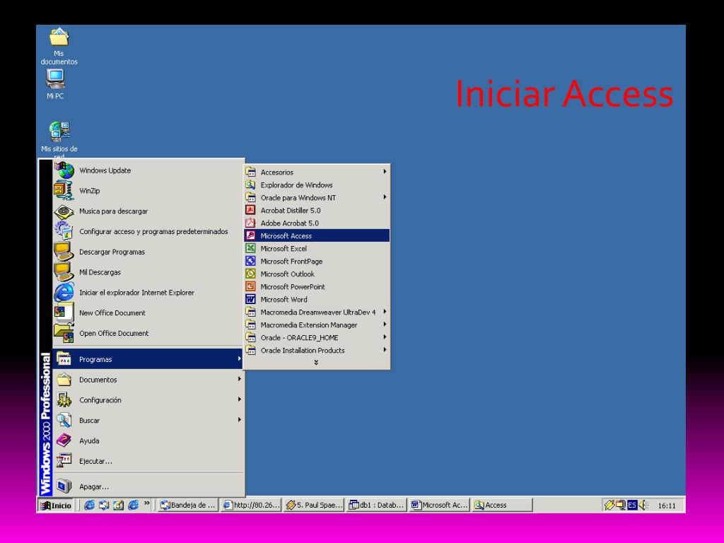Click the Ayuda help book icon

tap(64, 440)
